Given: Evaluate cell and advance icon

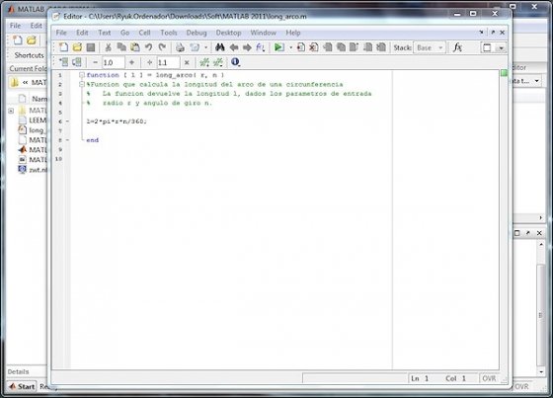Looking at the screenshot, I should [77, 62].
